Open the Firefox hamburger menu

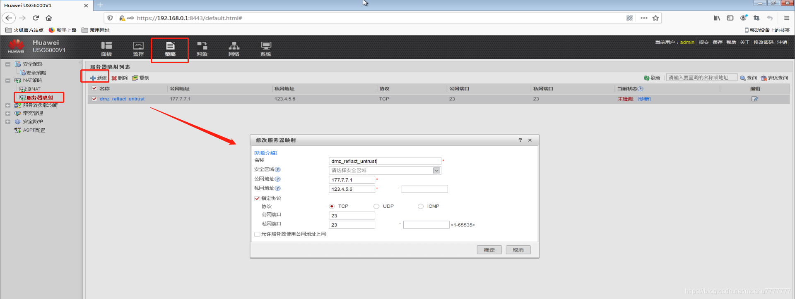click(786, 18)
